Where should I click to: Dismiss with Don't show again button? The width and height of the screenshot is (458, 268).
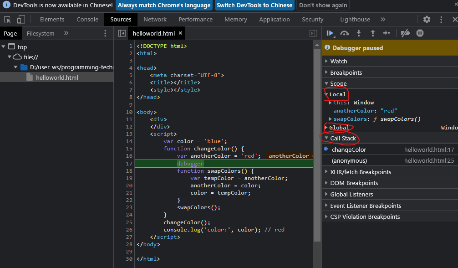click(323, 5)
